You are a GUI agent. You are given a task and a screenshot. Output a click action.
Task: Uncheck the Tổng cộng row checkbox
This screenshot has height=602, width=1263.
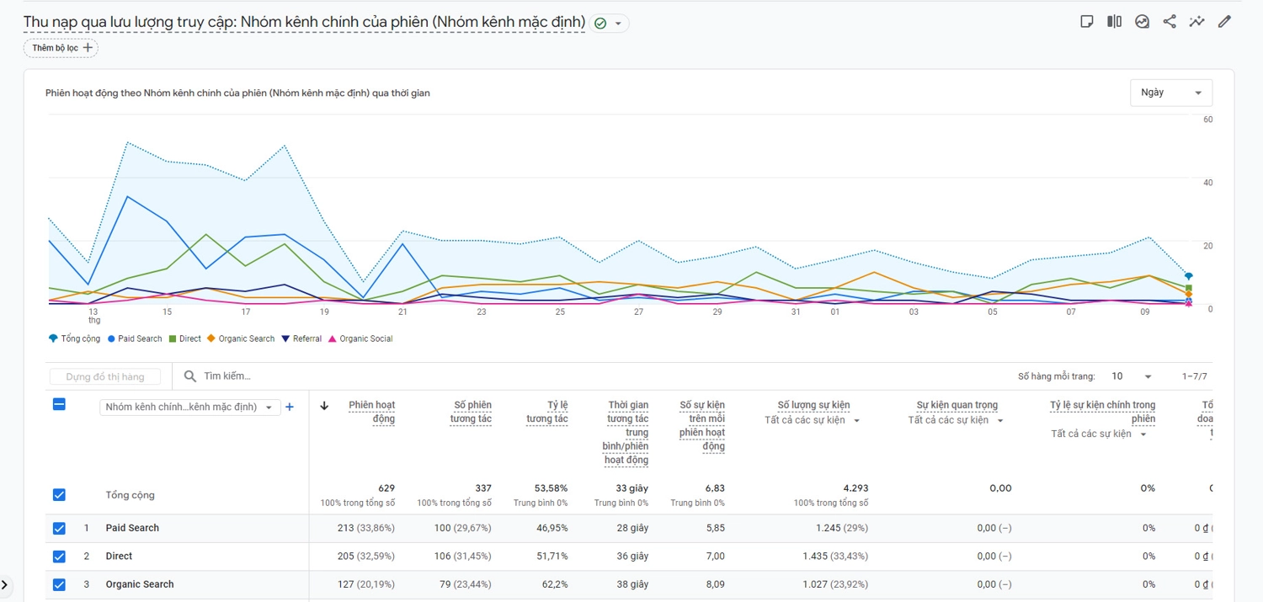click(59, 495)
